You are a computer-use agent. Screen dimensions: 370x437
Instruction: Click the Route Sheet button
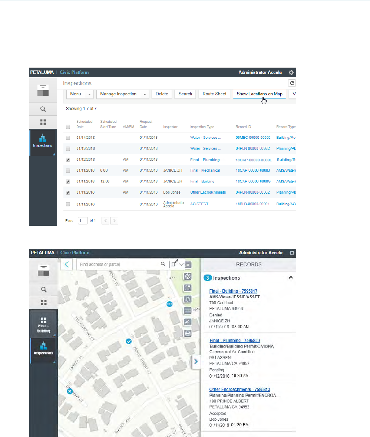[x=215, y=94]
